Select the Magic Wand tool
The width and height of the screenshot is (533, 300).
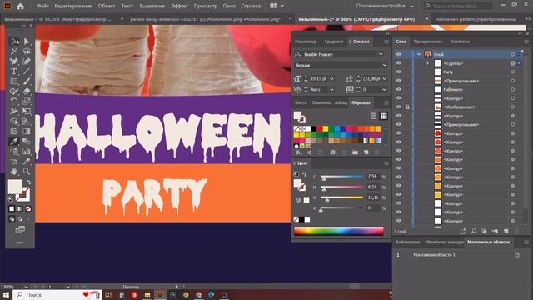[x=14, y=52]
